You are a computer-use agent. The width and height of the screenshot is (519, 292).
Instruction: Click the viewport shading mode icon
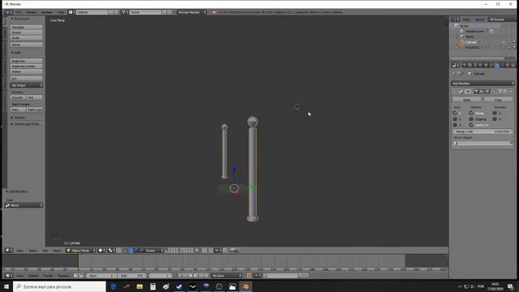click(101, 251)
